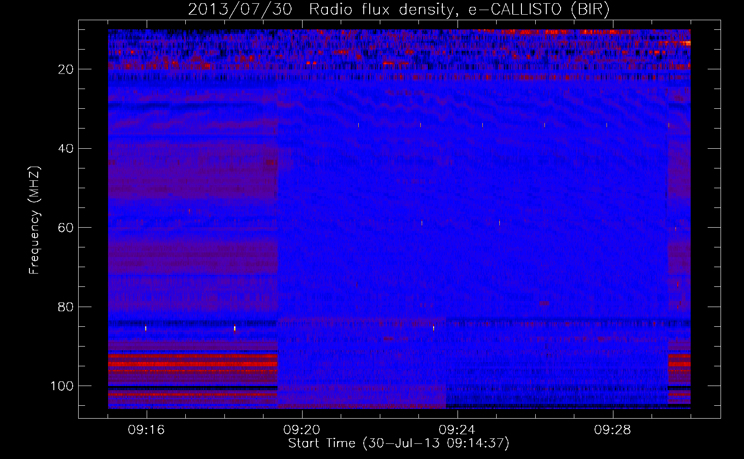
Task: Click the 100 frequency tick label
Action: pyautogui.click(x=62, y=386)
